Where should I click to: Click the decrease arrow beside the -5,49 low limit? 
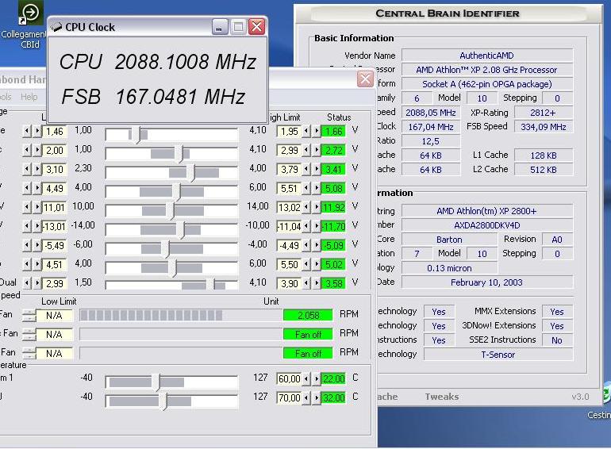click(26, 245)
